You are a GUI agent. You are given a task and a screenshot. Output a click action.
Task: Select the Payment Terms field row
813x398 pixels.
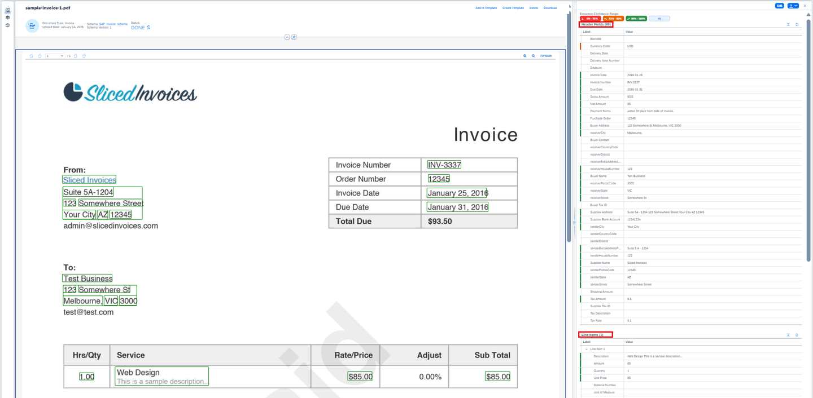(x=691, y=111)
